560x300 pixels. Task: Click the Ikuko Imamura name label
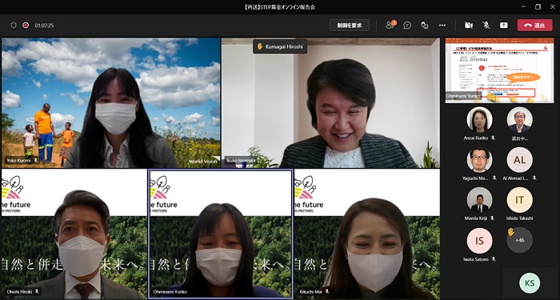[240, 161]
